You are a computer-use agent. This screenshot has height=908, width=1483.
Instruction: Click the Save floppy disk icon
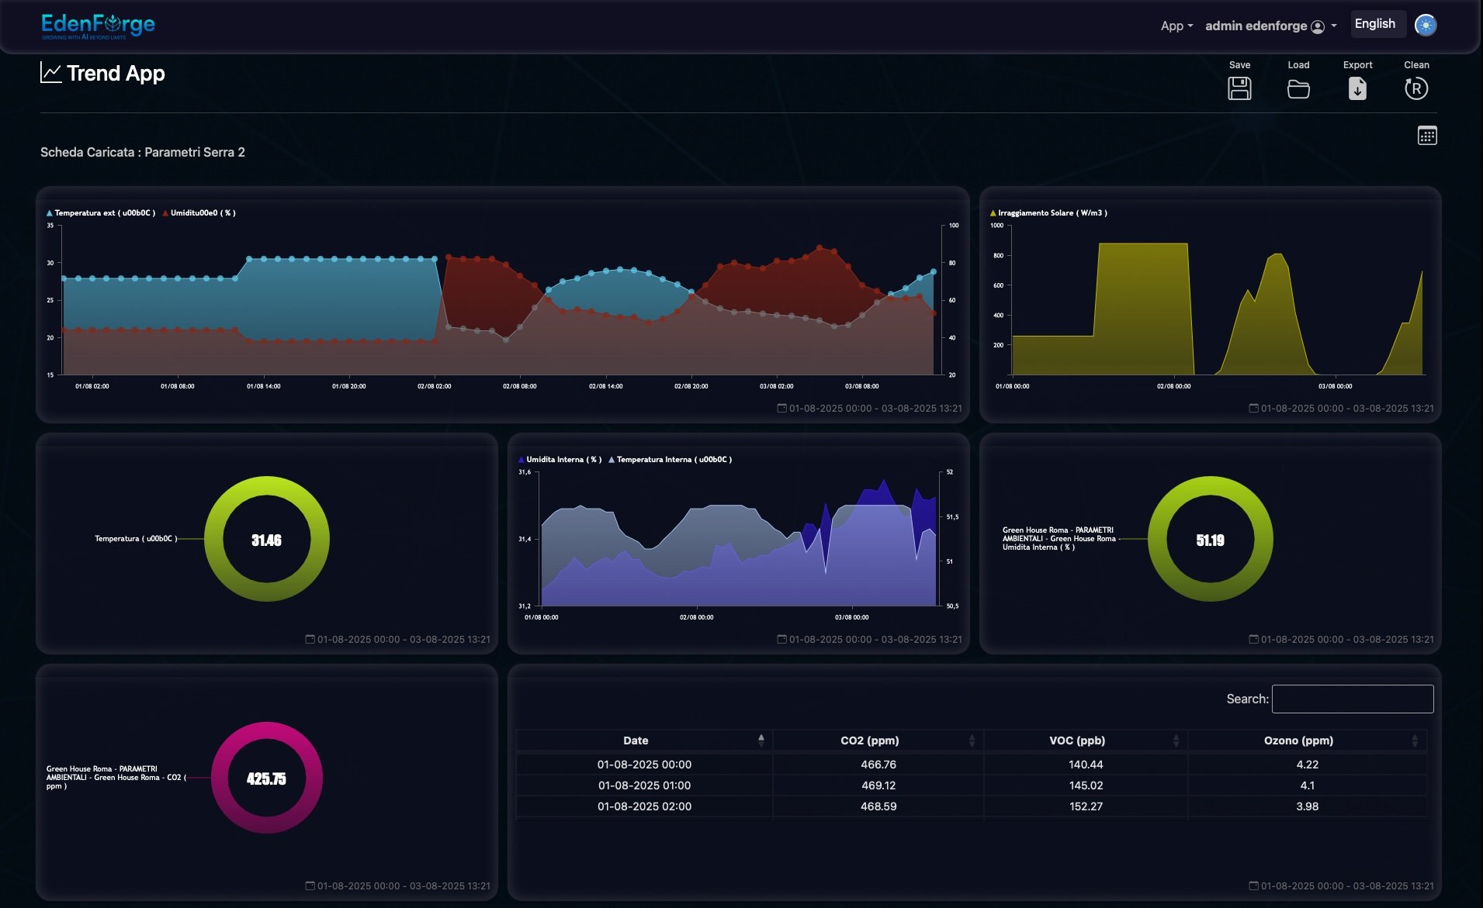point(1239,88)
